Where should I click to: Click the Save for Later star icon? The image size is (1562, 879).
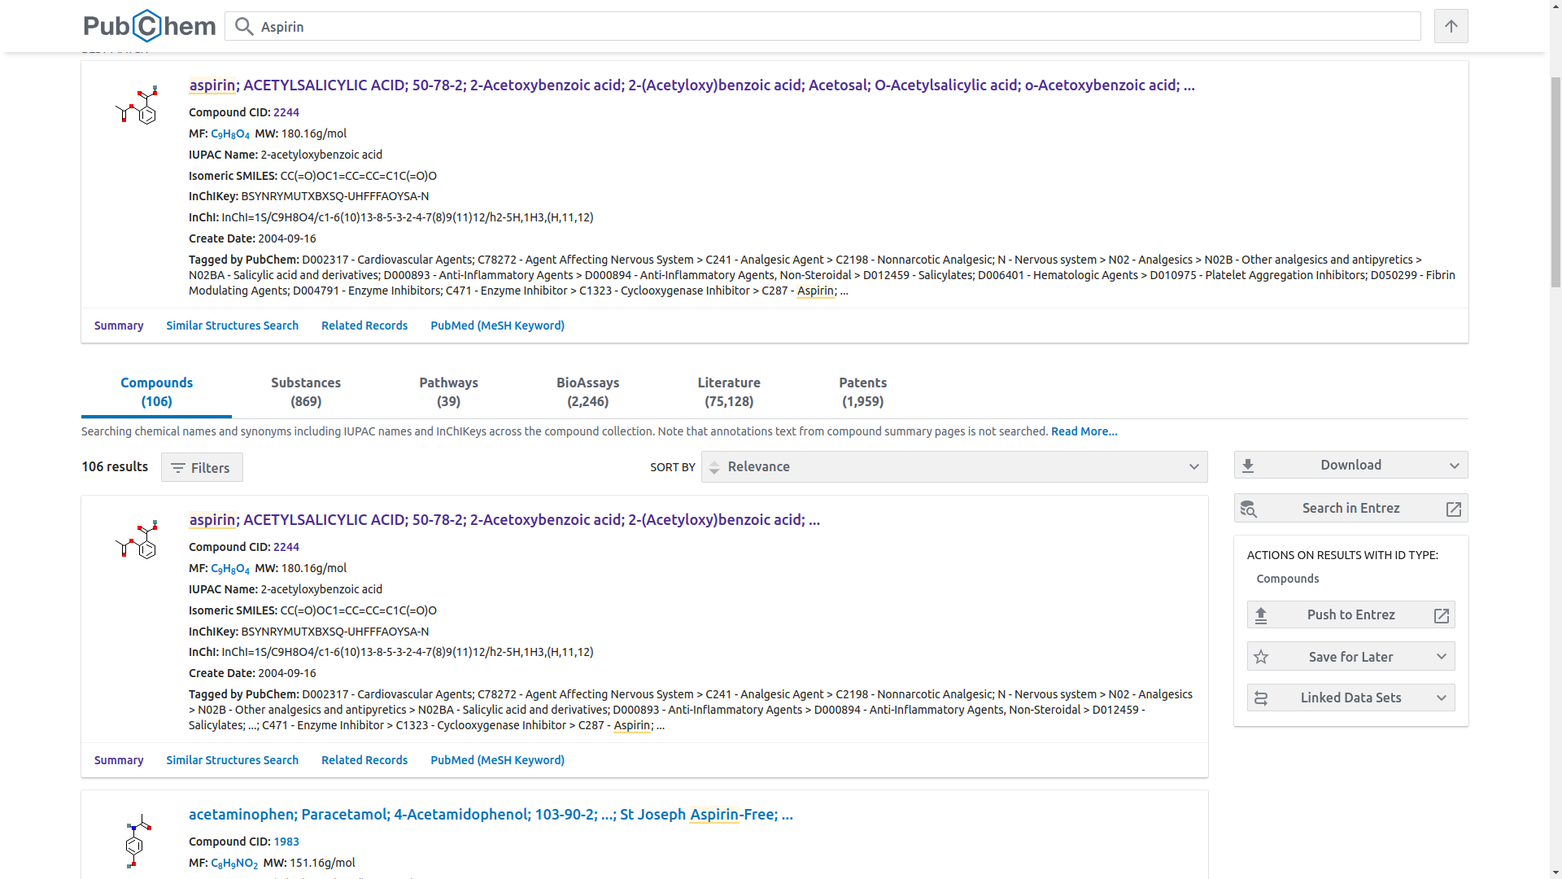coord(1263,656)
